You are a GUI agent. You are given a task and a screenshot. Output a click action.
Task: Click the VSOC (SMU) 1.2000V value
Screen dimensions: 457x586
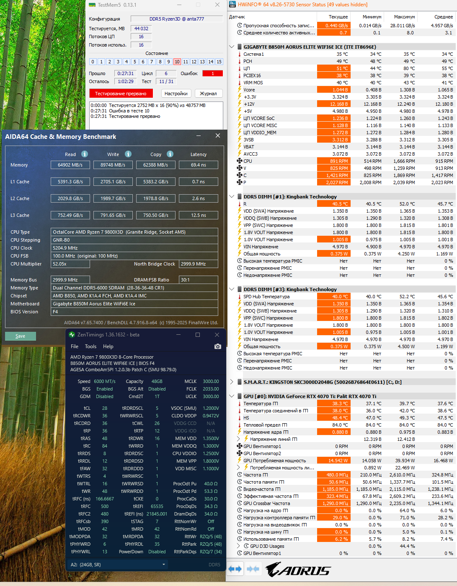(x=211, y=408)
